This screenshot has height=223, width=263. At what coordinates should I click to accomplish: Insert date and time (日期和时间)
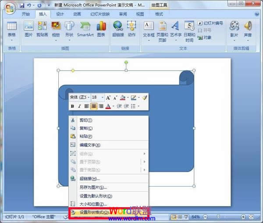point(189,32)
